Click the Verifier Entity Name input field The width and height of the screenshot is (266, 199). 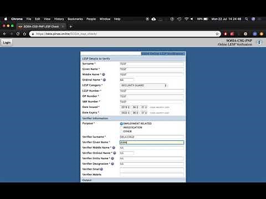coord(152,159)
